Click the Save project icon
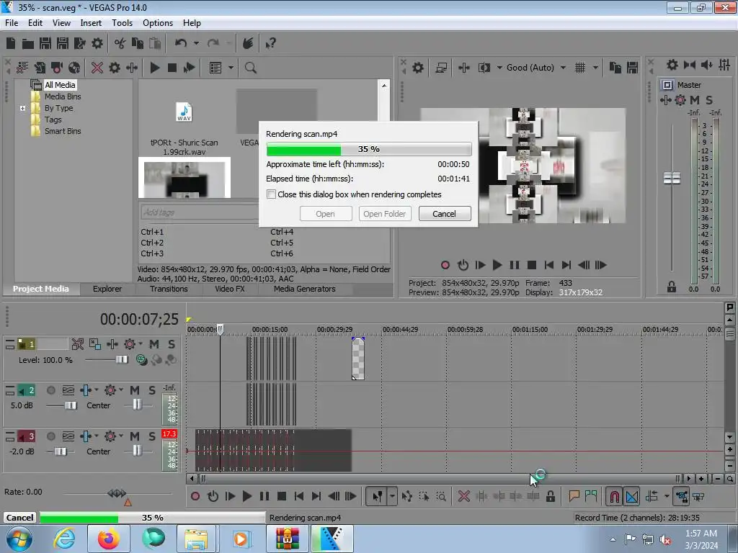This screenshot has height=553, width=738. [x=45, y=43]
